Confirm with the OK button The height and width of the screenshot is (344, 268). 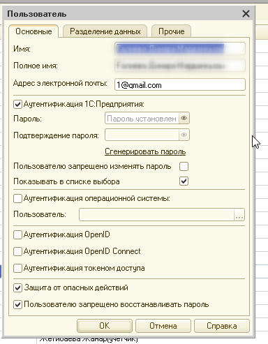click(105, 326)
